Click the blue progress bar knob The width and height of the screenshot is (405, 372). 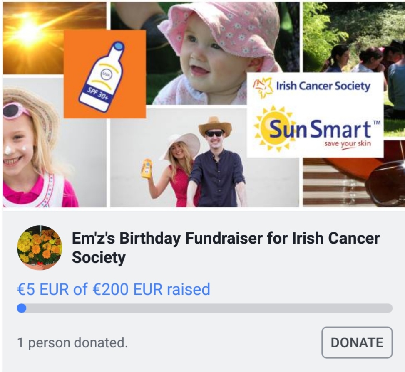point(22,308)
